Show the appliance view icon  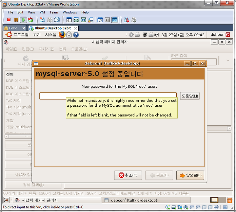click(x=107, y=20)
